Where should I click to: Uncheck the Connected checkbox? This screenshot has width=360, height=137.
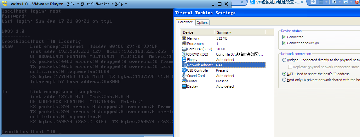284,37
